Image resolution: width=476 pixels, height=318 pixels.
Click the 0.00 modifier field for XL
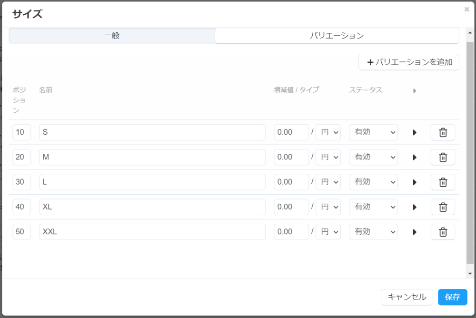pyautogui.click(x=291, y=207)
